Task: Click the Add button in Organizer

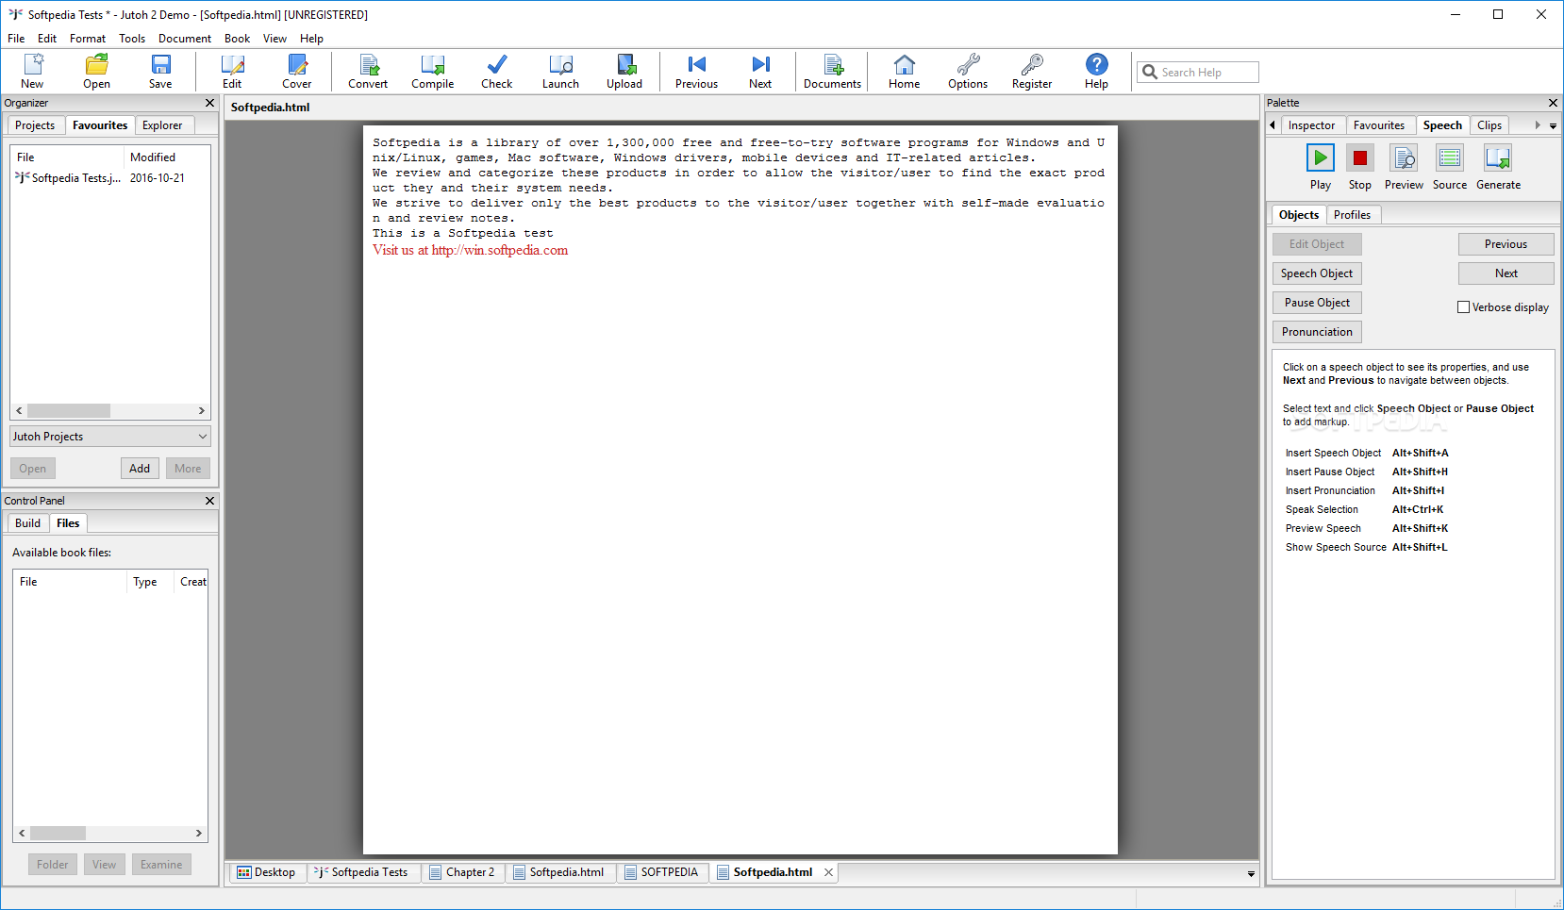Action: click(140, 469)
